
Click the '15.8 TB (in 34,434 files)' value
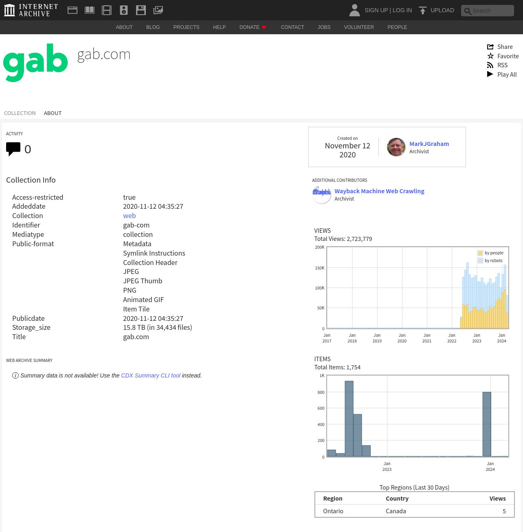pyautogui.click(x=158, y=327)
